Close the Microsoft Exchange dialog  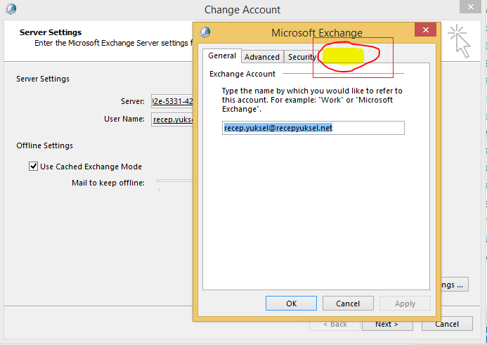pyautogui.click(x=425, y=30)
